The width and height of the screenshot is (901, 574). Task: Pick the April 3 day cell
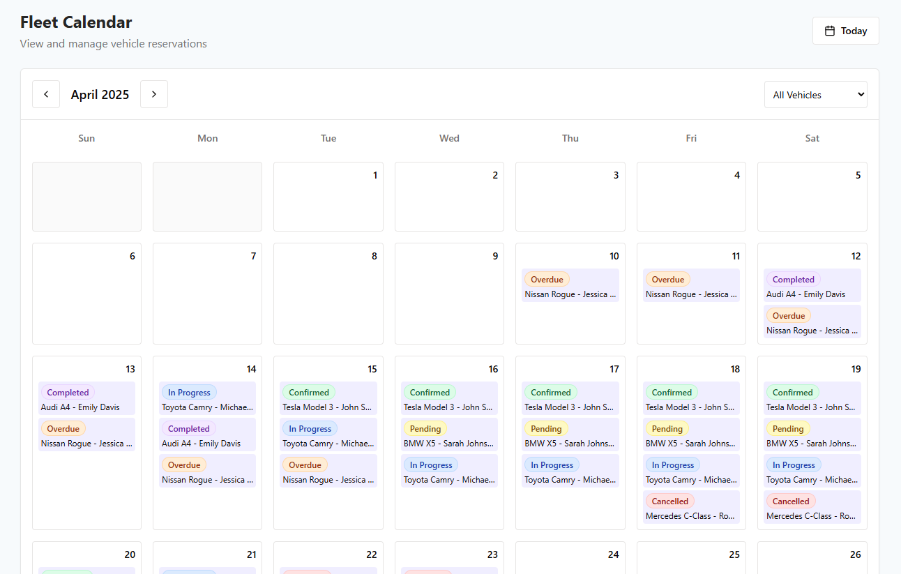pos(570,197)
